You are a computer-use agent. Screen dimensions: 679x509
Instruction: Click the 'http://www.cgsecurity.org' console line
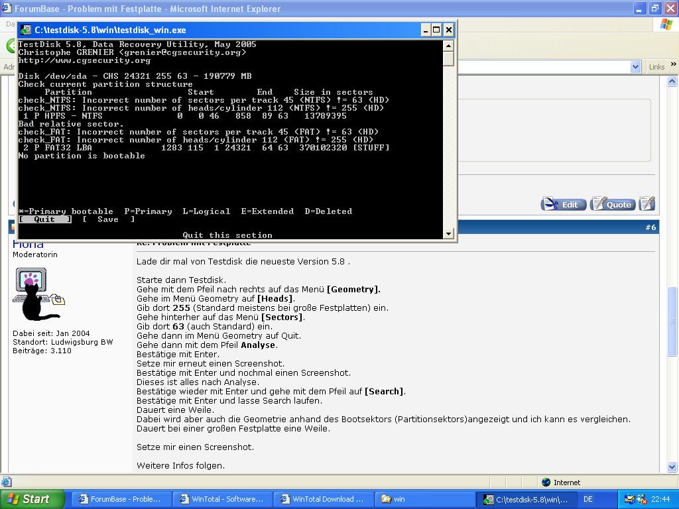[x=84, y=60]
